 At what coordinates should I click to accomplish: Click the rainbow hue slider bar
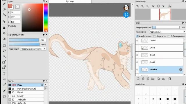point(46,17)
